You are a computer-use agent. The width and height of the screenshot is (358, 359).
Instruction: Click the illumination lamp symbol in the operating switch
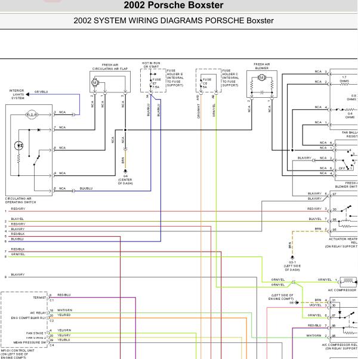pyautogui.click(x=32, y=114)
